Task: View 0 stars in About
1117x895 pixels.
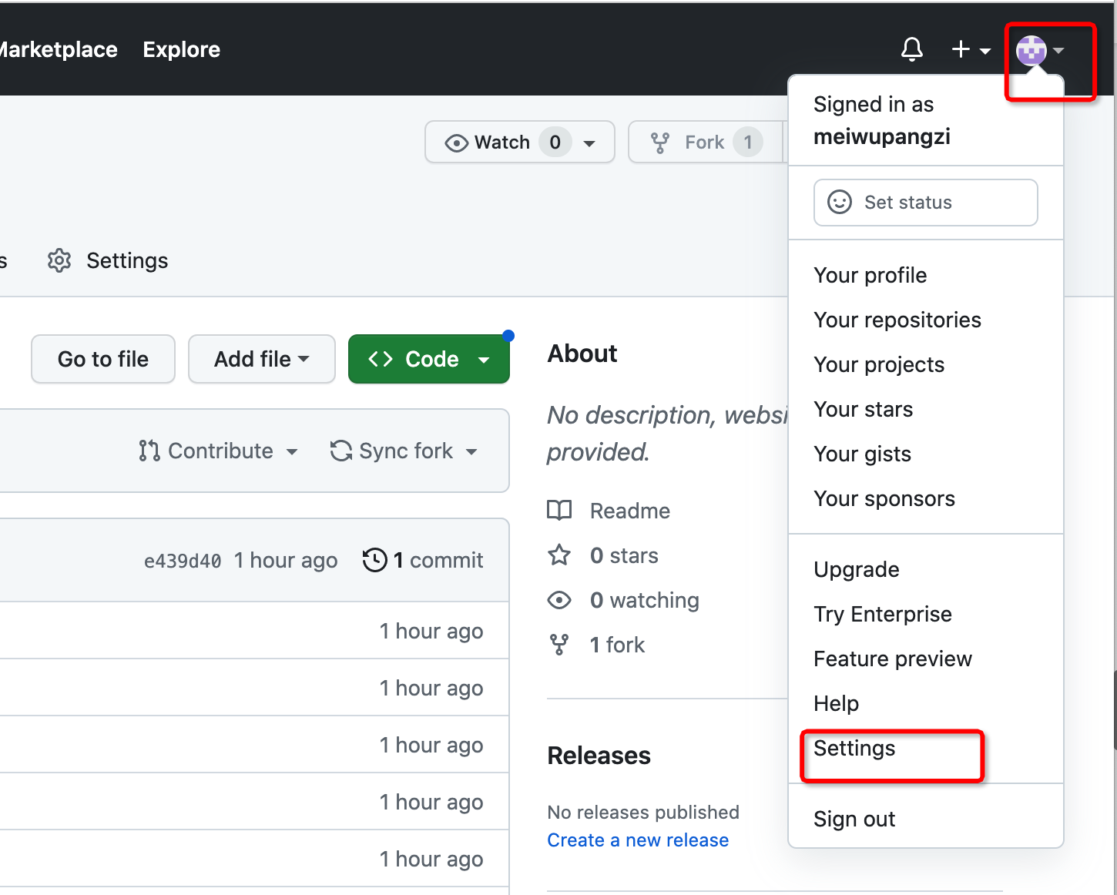Action: (x=624, y=555)
